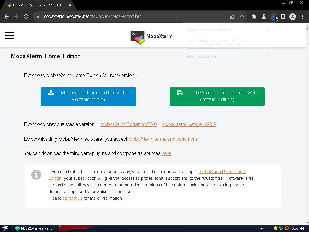Open the Extensions puzzle icon
This screenshot has width=309, height=232.
pos(254,17)
